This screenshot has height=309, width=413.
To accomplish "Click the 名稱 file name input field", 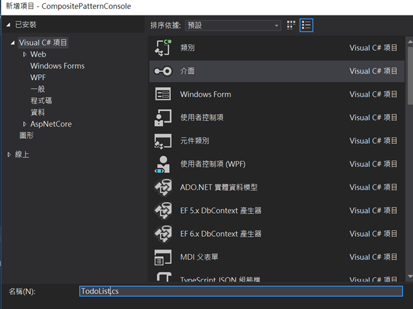I will click(241, 291).
